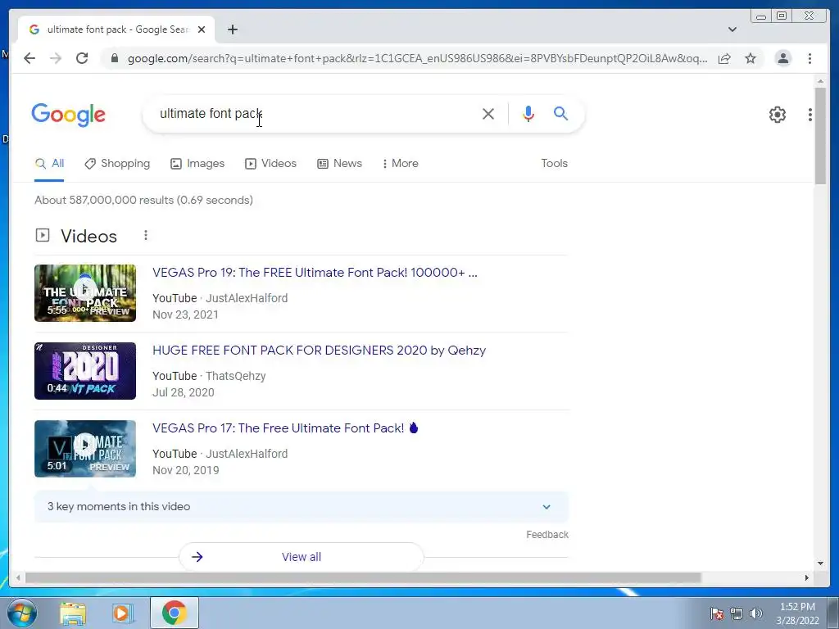Open the Windows Start button
Viewport: 839px width, 629px height.
click(21, 613)
